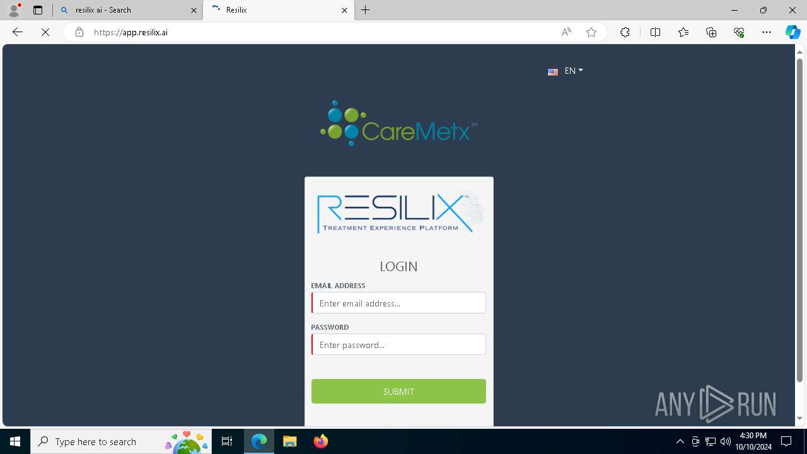Click the EMAIL ADDRESS label
Screen dimensions: 807x454
pos(338,286)
